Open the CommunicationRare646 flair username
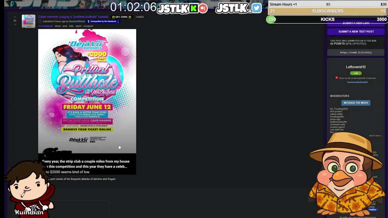Viewport: 388px width, 218px height. (x=357, y=82)
